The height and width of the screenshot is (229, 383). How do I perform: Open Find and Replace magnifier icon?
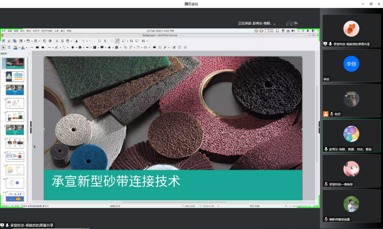(99, 41)
